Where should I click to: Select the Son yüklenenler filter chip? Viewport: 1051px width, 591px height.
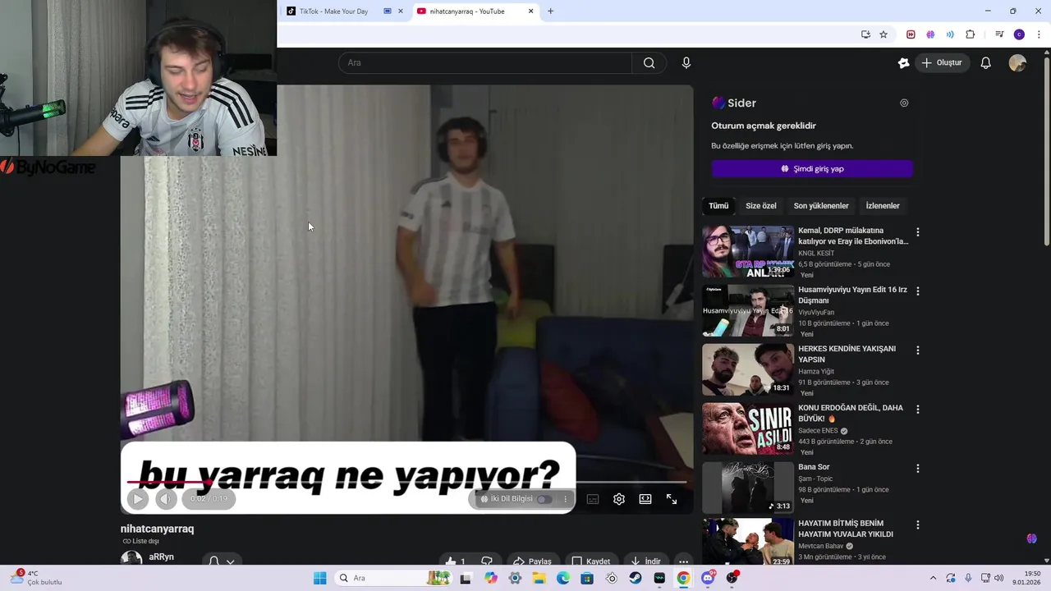pos(821,206)
